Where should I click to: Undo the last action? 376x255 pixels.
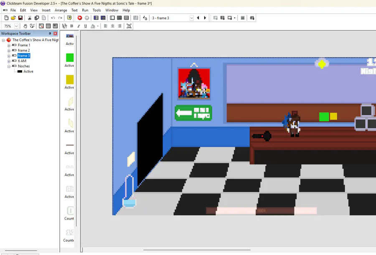pos(53,18)
